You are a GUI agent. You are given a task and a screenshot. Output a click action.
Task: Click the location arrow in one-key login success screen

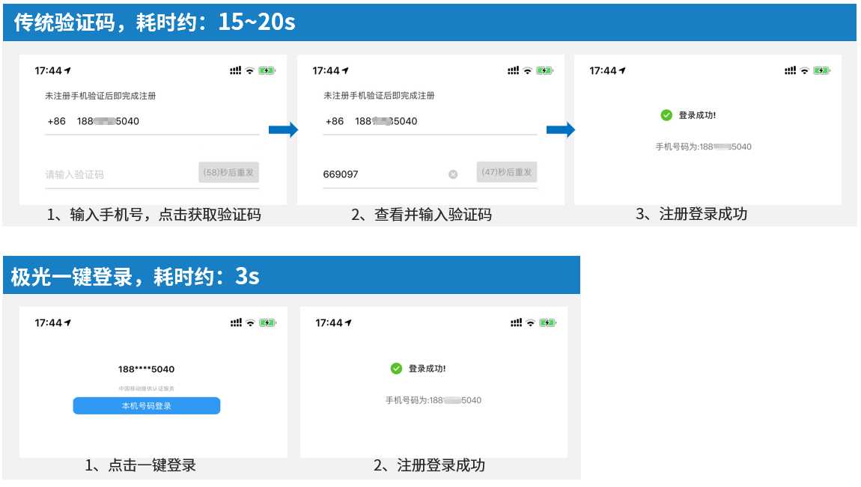(348, 322)
